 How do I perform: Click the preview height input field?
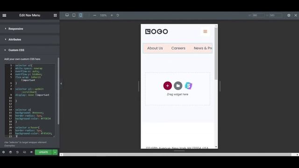point(275,15)
